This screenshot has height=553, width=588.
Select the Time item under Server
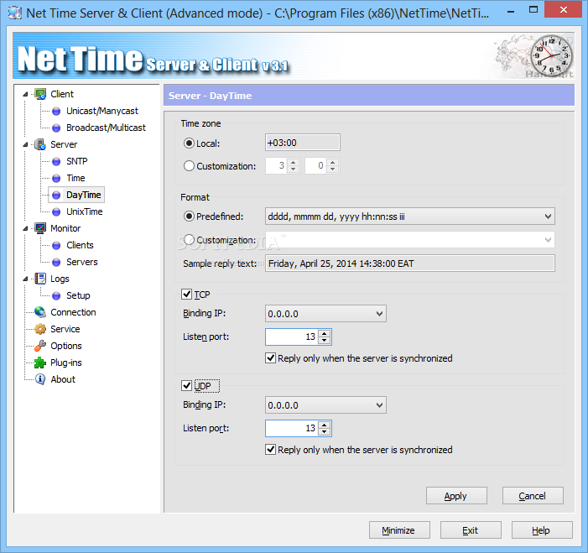point(75,178)
